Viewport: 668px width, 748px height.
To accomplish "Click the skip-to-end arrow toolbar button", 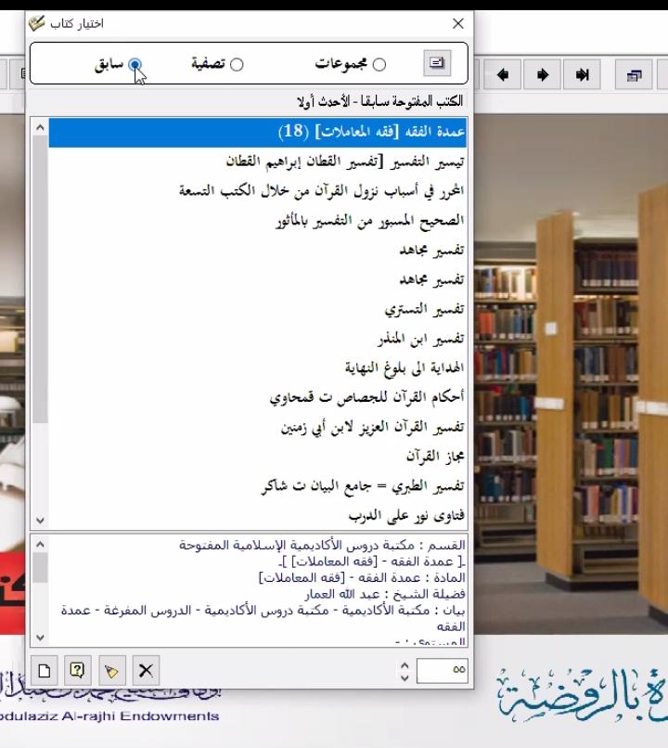I will click(583, 75).
